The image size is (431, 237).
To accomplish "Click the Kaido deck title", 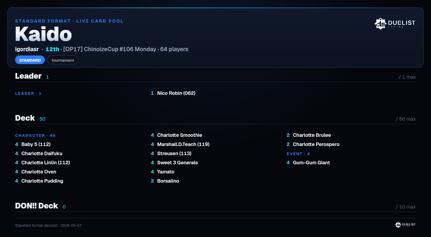I will click(x=43, y=34).
